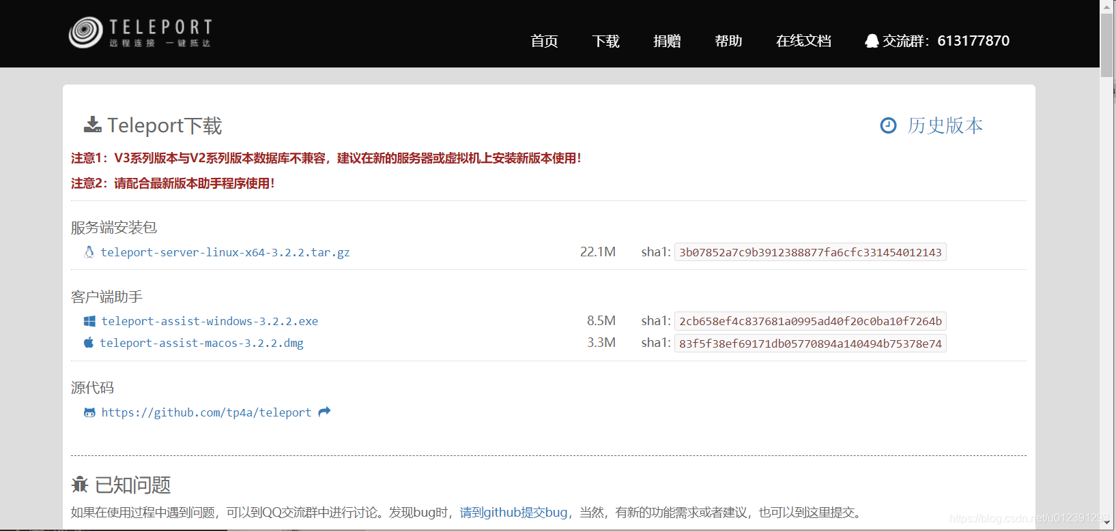Image resolution: width=1116 pixels, height=531 pixels.
Task: Download teleport-assist-macos-3.2.2.dmg
Action: click(201, 343)
